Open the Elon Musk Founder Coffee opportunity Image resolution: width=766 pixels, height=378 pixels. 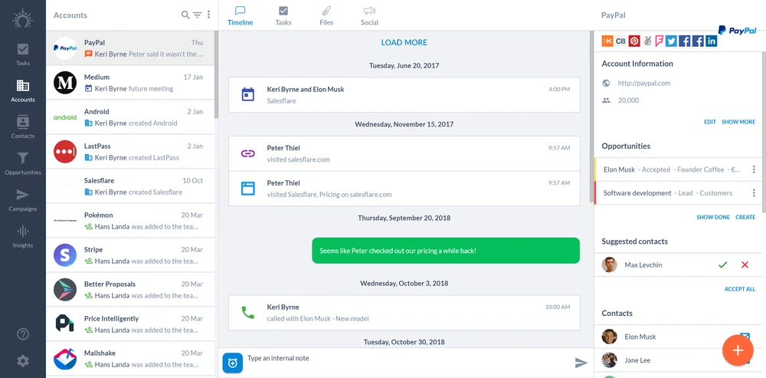click(671, 169)
